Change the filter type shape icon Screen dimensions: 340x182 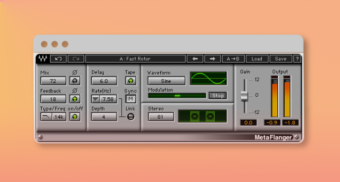[47, 117]
